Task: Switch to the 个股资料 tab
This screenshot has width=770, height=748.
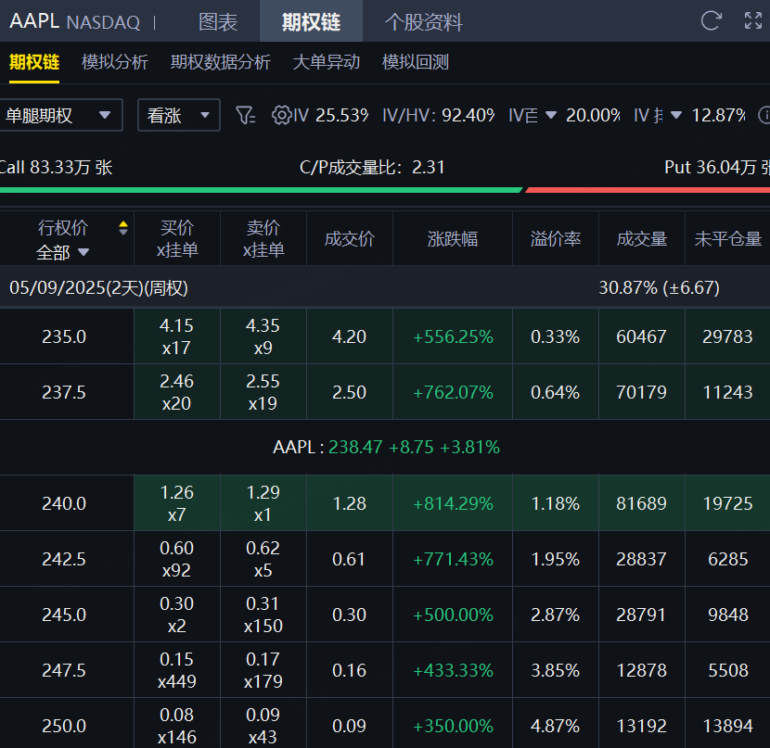Action: tap(423, 22)
